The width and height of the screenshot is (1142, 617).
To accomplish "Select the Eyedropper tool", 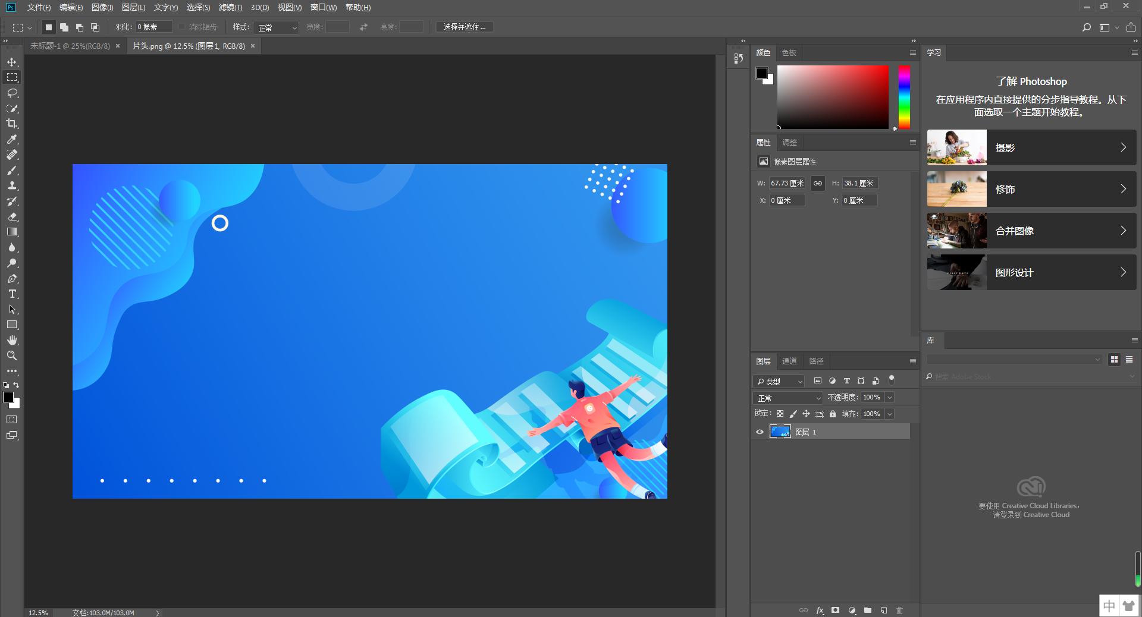I will [x=12, y=139].
